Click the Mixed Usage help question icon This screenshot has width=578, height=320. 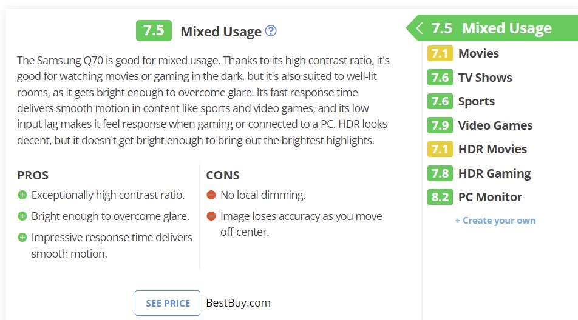click(271, 31)
